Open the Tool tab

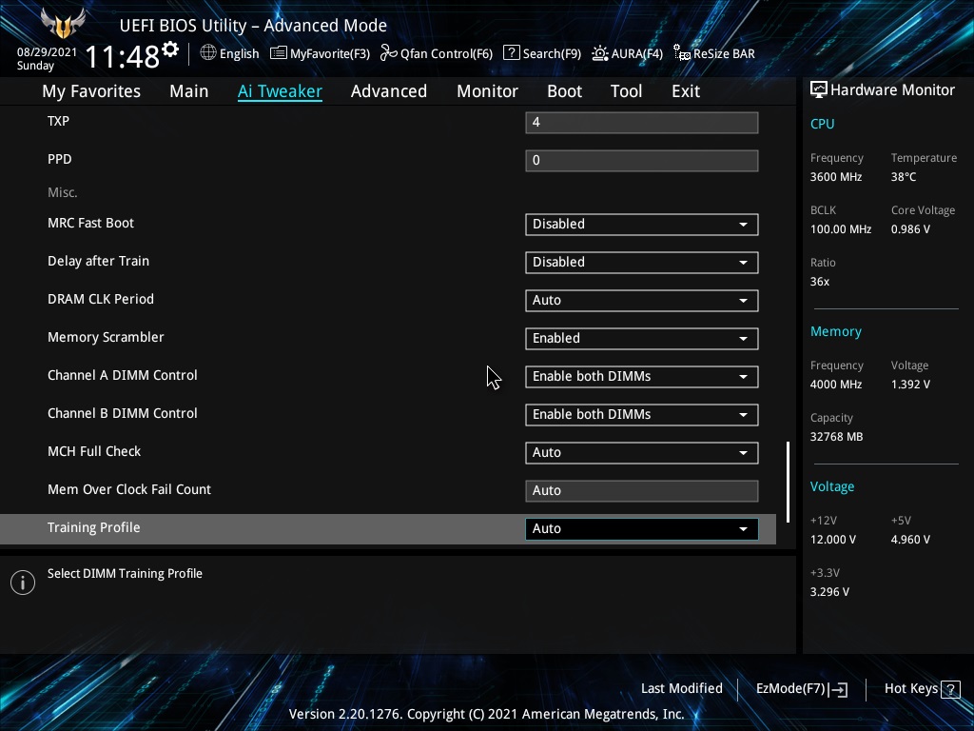pyautogui.click(x=626, y=91)
